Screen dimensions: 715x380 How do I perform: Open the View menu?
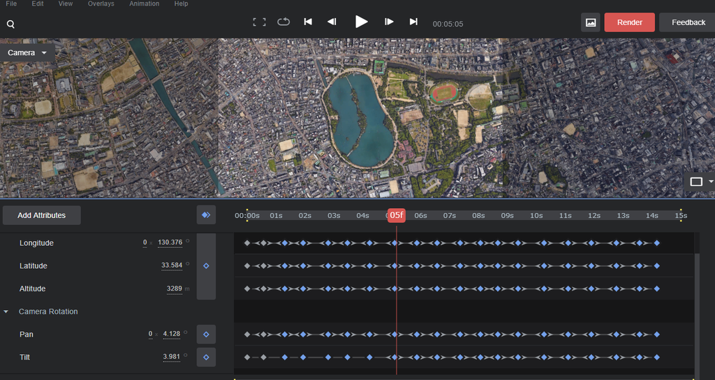[66, 3]
